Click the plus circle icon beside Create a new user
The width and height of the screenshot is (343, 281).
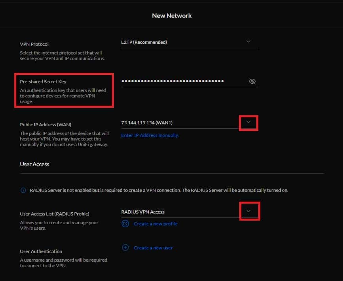tap(125, 247)
